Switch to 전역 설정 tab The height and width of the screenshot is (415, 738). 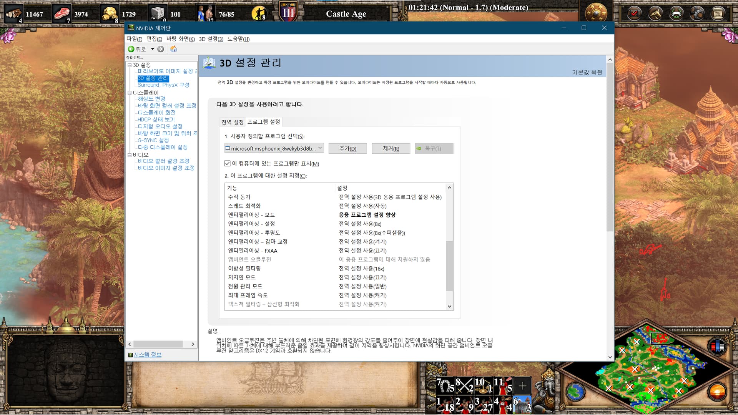pyautogui.click(x=233, y=122)
